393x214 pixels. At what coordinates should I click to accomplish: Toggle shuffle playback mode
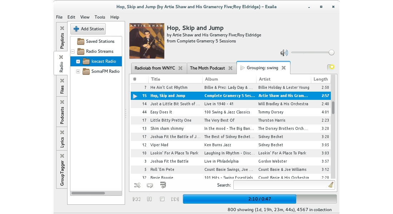[137, 185]
